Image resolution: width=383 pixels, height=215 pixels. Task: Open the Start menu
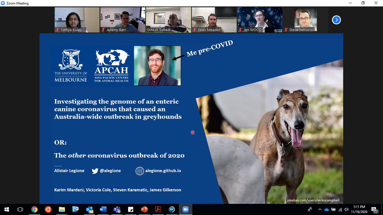point(6,210)
